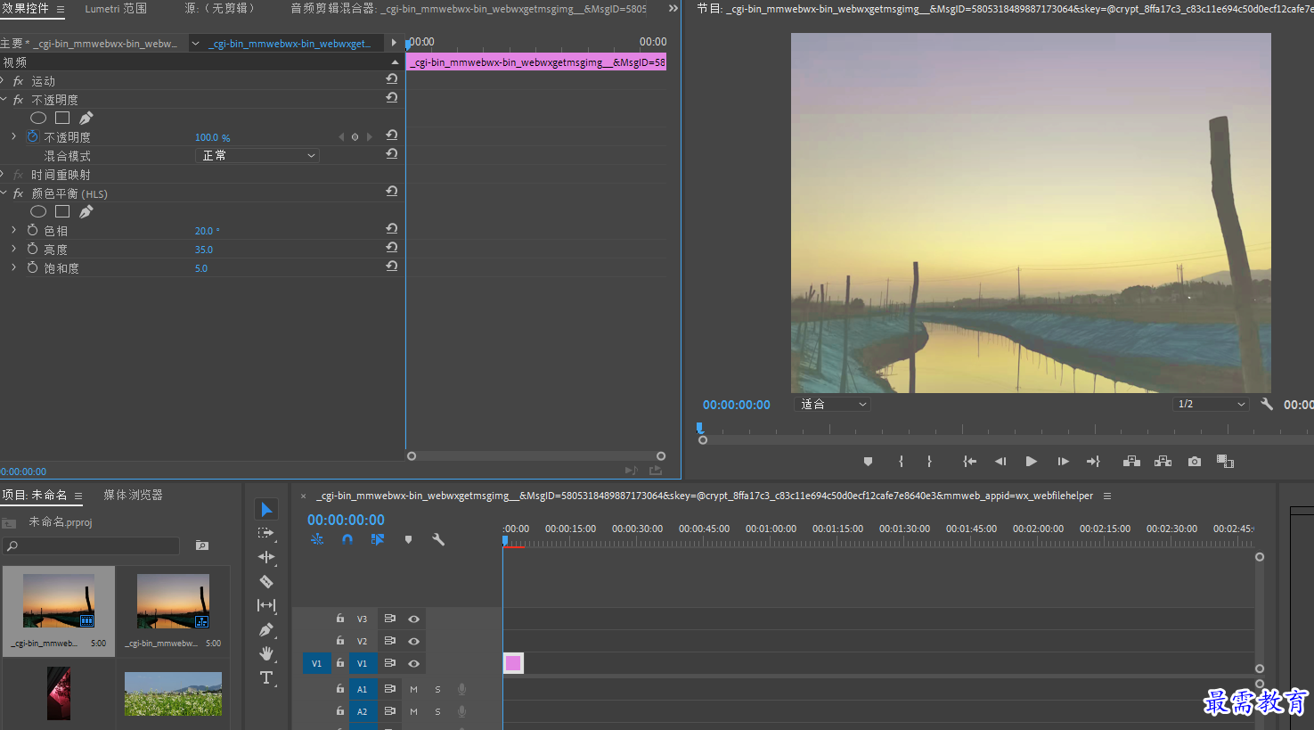1314x730 pixels.
Task: Step forward one frame in Program monitor
Action: coord(1063,462)
